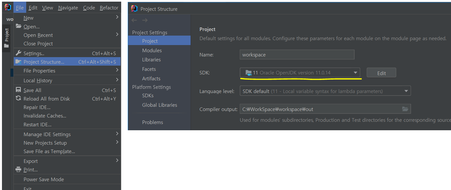The width and height of the screenshot is (451, 190).
Task: Select Project under Project Settings
Action: tap(159, 41)
